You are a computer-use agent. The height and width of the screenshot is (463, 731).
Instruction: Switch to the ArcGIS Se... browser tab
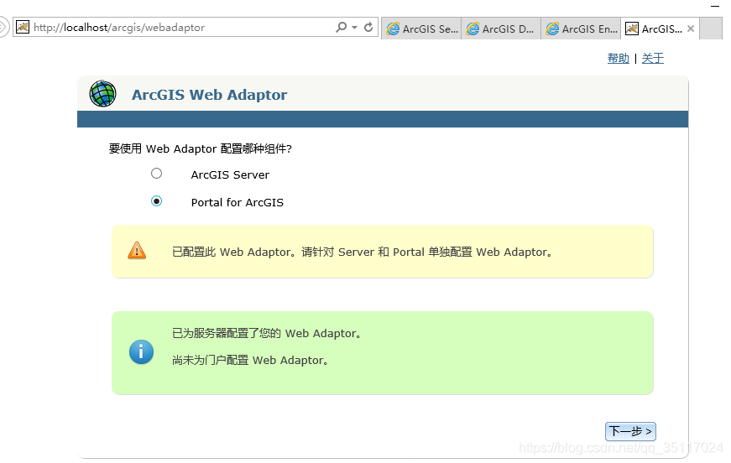[x=421, y=29]
